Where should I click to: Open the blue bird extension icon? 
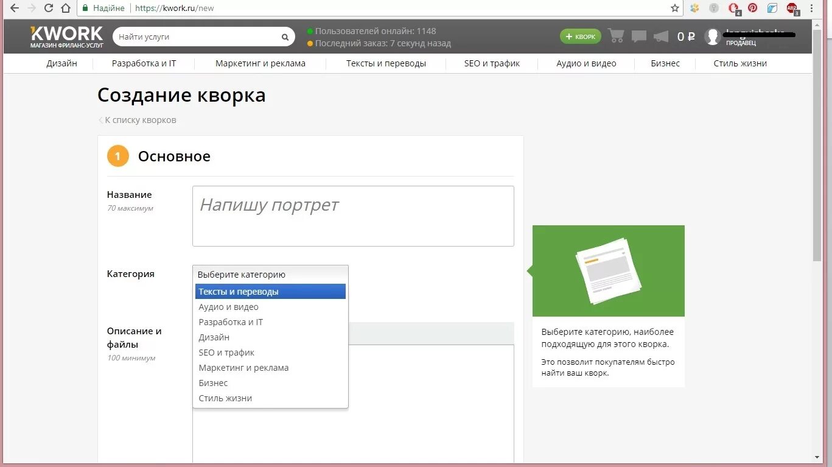click(x=772, y=9)
